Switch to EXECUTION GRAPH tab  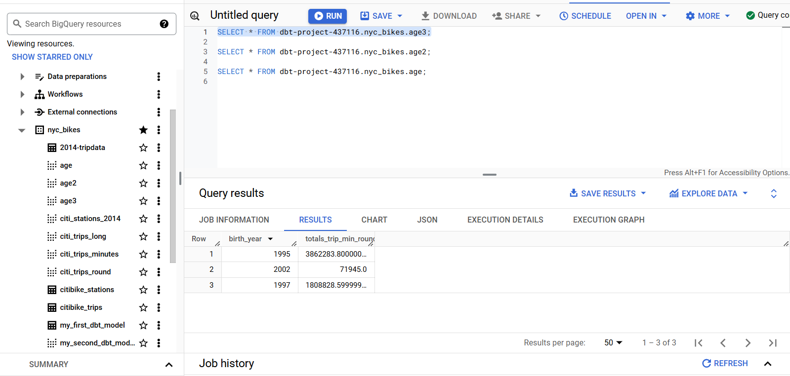[609, 220]
